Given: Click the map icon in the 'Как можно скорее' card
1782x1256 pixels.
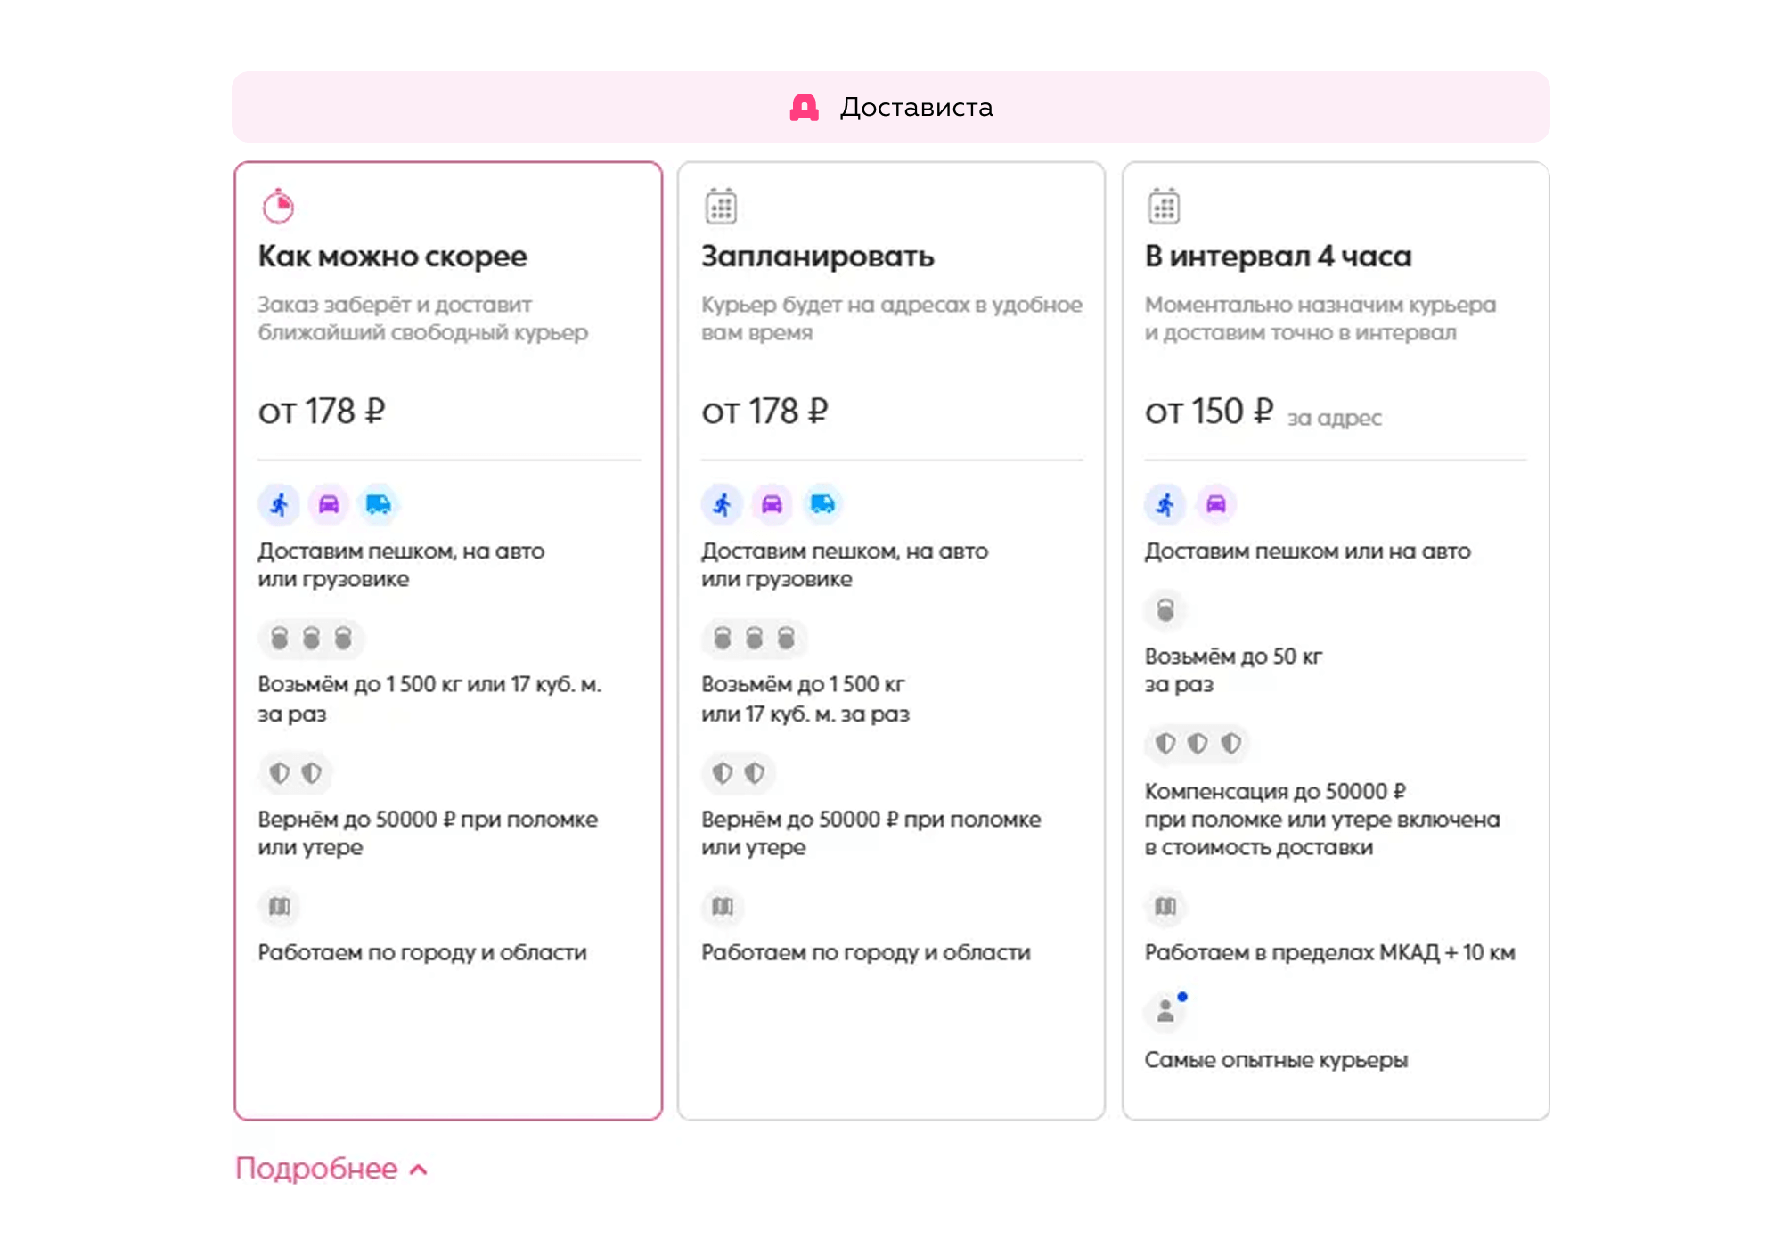Looking at the screenshot, I should 280,907.
